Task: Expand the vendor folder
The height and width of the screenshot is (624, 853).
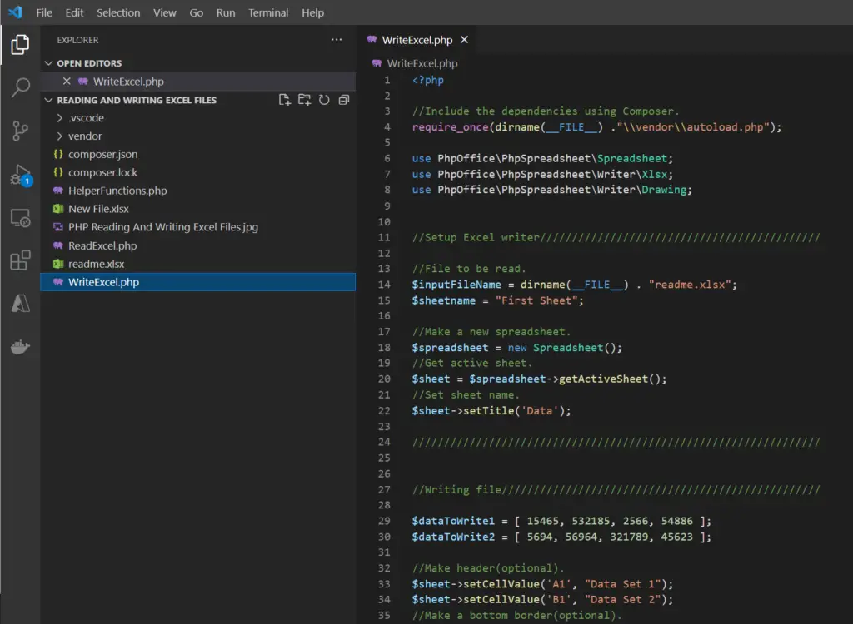Action: click(85, 136)
